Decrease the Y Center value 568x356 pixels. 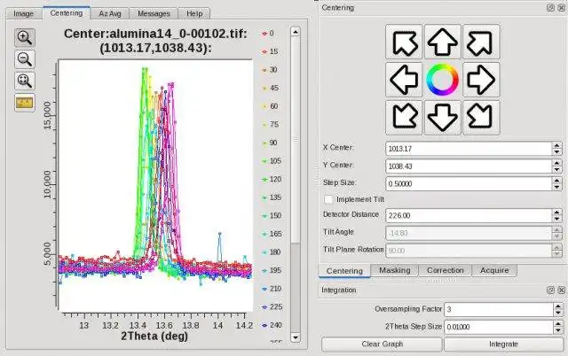coord(557,170)
